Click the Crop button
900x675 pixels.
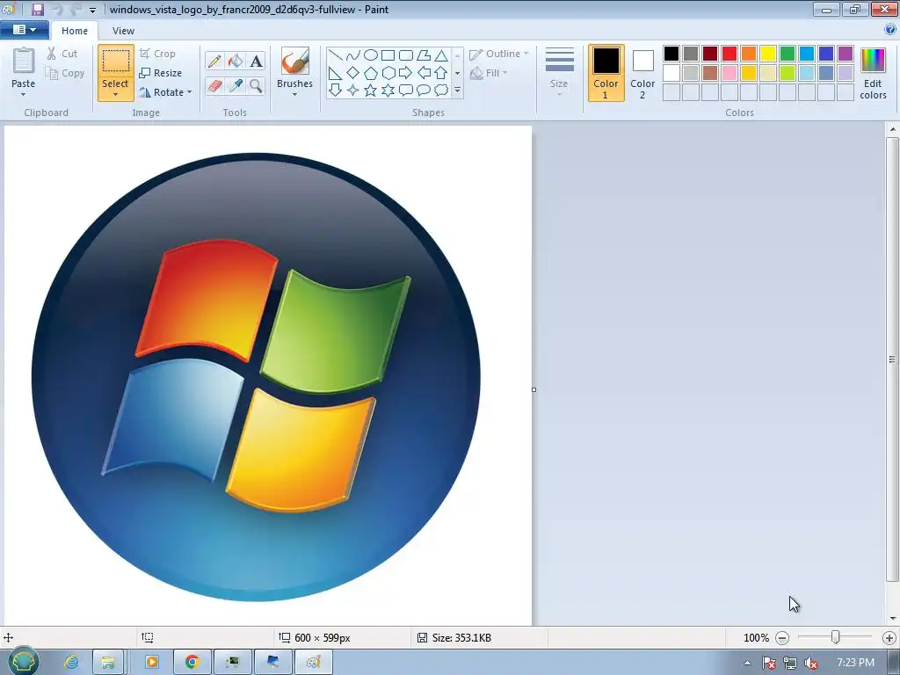point(157,54)
